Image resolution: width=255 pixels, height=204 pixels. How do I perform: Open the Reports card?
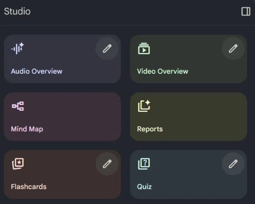[x=188, y=117]
